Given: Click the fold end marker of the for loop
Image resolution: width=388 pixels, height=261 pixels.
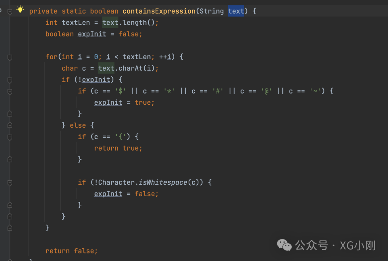Looking at the screenshot, I should point(10,228).
